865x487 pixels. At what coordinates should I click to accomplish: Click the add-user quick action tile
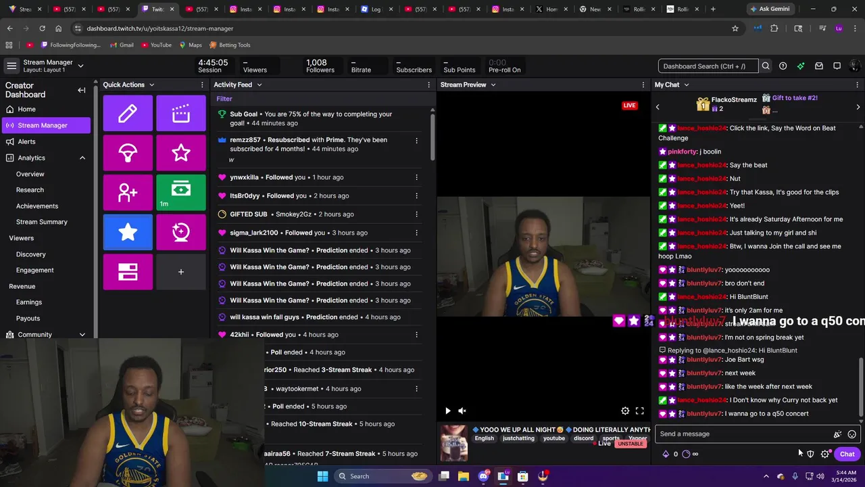coord(128,193)
